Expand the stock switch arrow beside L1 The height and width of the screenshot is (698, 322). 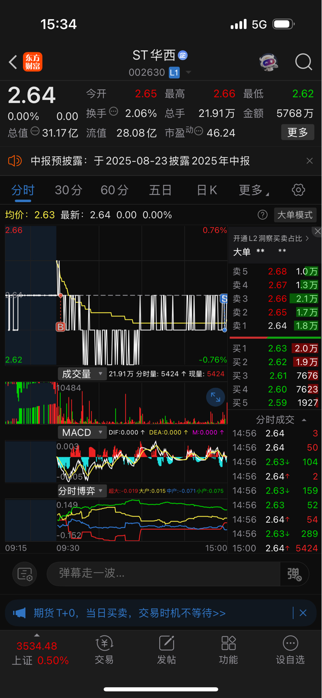pyautogui.click(x=188, y=73)
